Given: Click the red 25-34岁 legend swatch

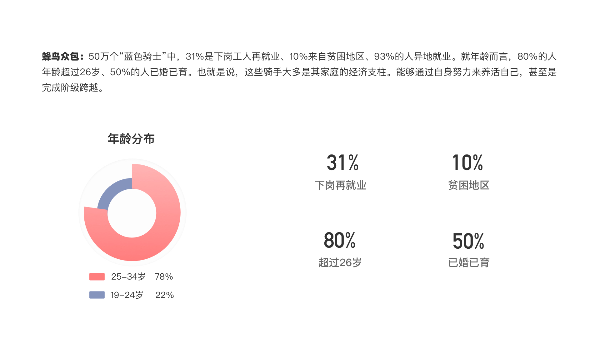Looking at the screenshot, I should coord(97,277).
